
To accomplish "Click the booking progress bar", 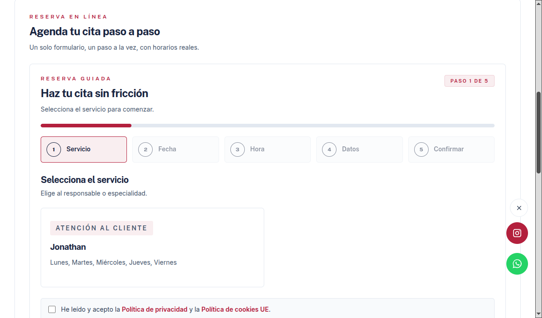I will [267, 126].
